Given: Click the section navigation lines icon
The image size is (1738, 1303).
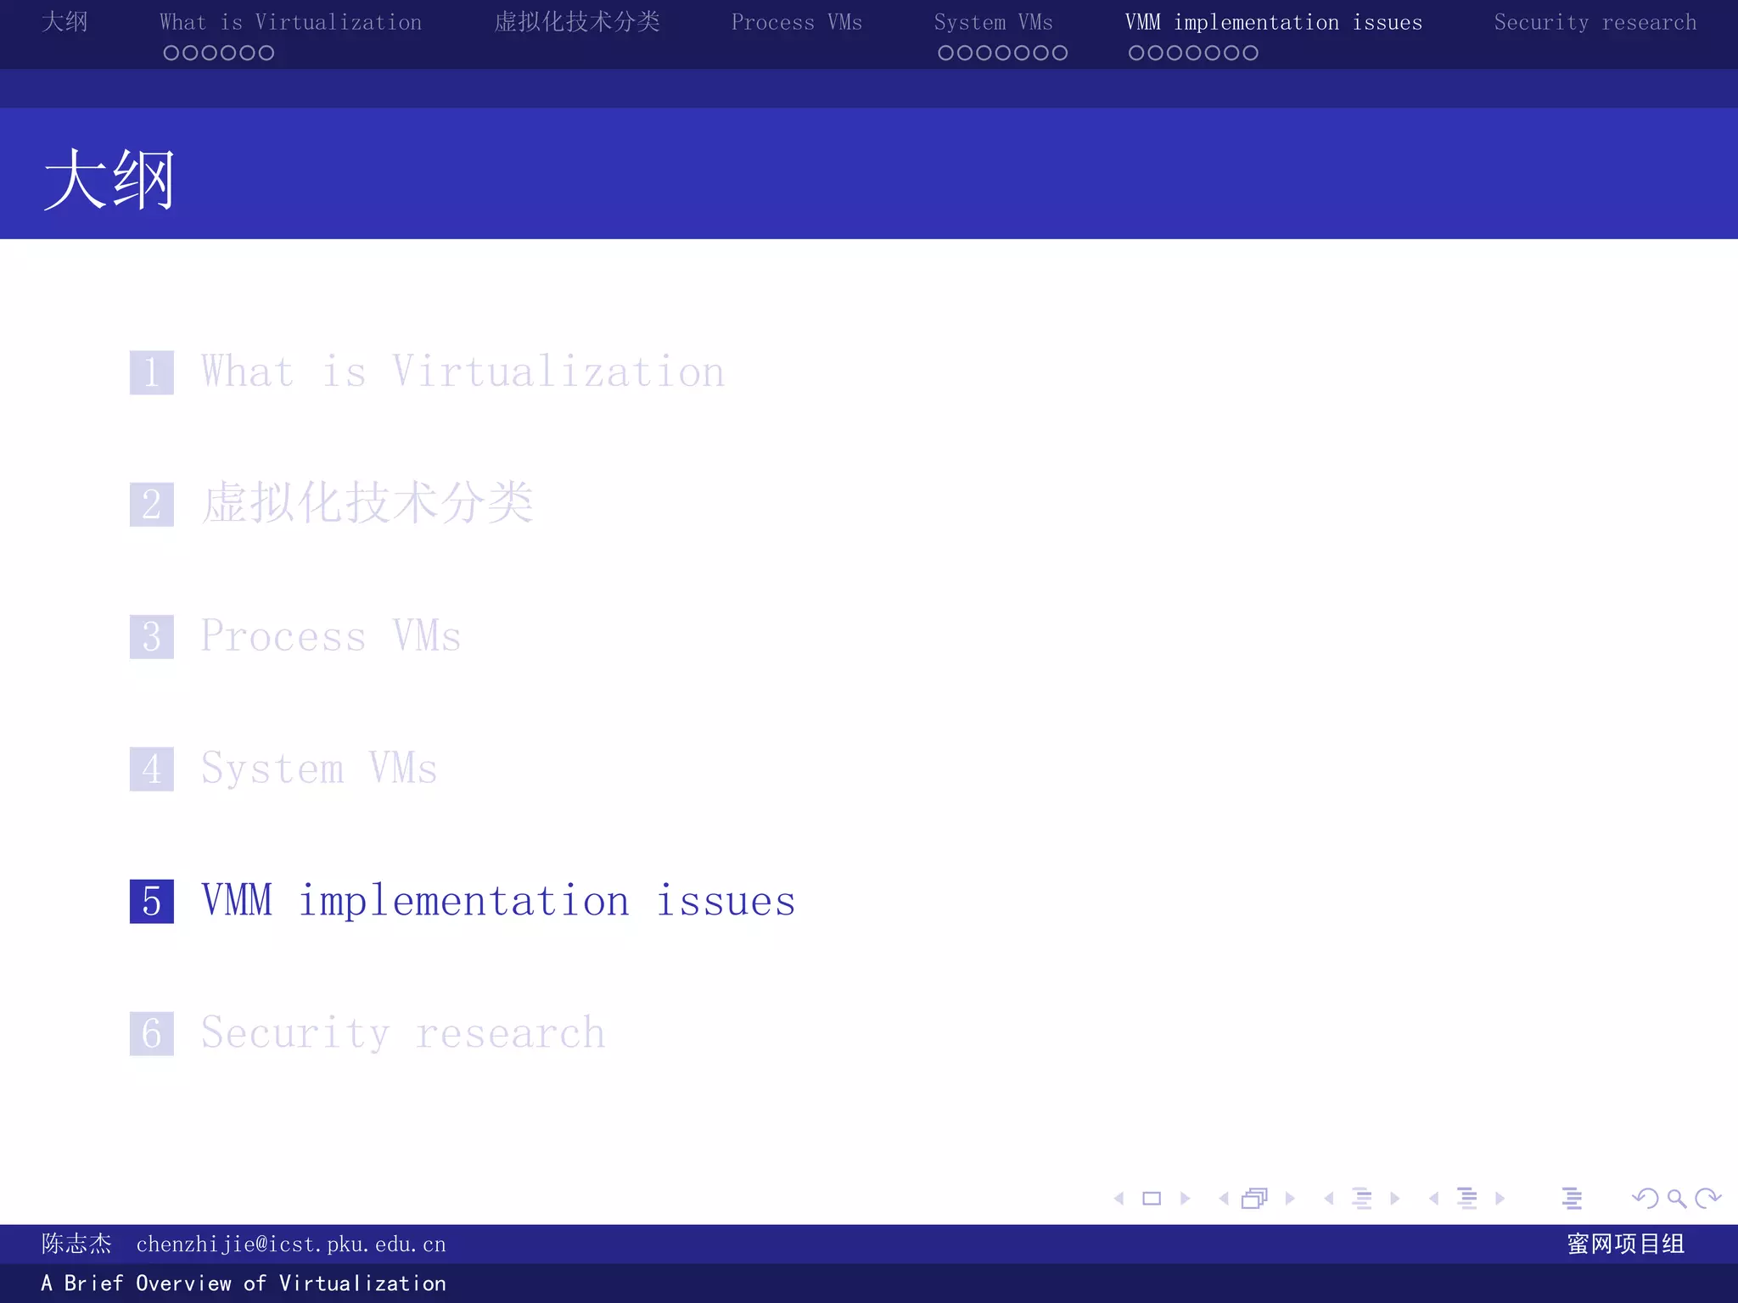Looking at the screenshot, I should (x=1467, y=1198).
